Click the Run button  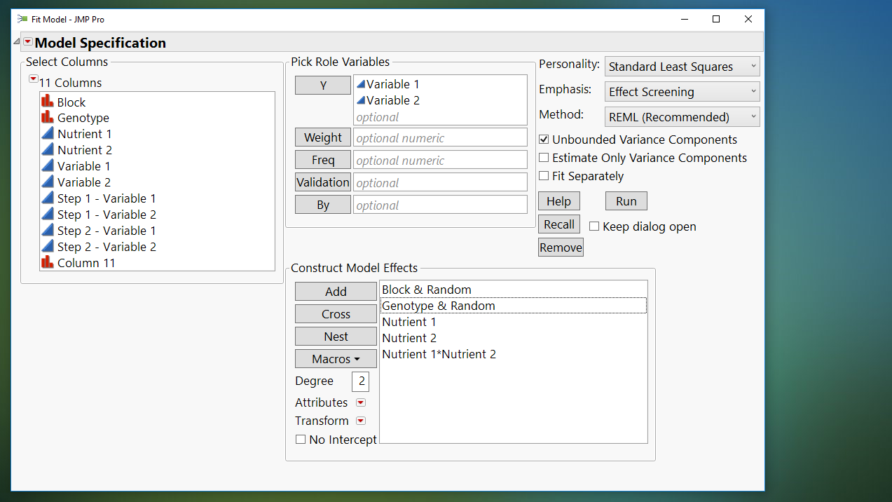(x=625, y=201)
